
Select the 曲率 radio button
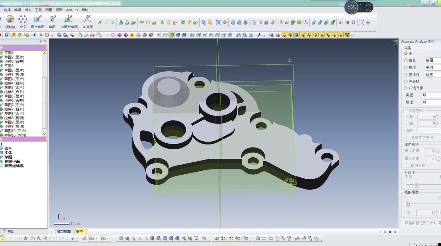point(406,68)
